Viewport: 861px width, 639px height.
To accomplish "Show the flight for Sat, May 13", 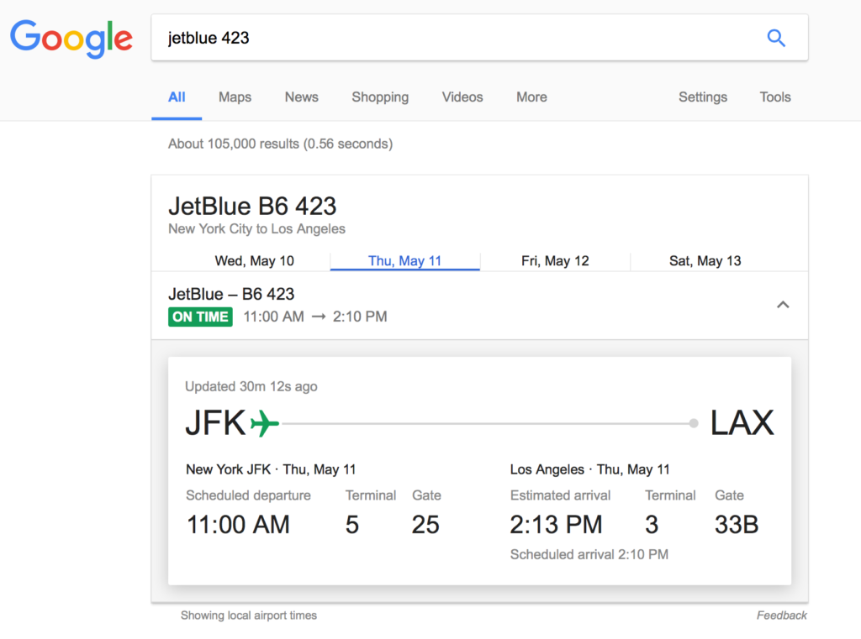I will tap(705, 261).
